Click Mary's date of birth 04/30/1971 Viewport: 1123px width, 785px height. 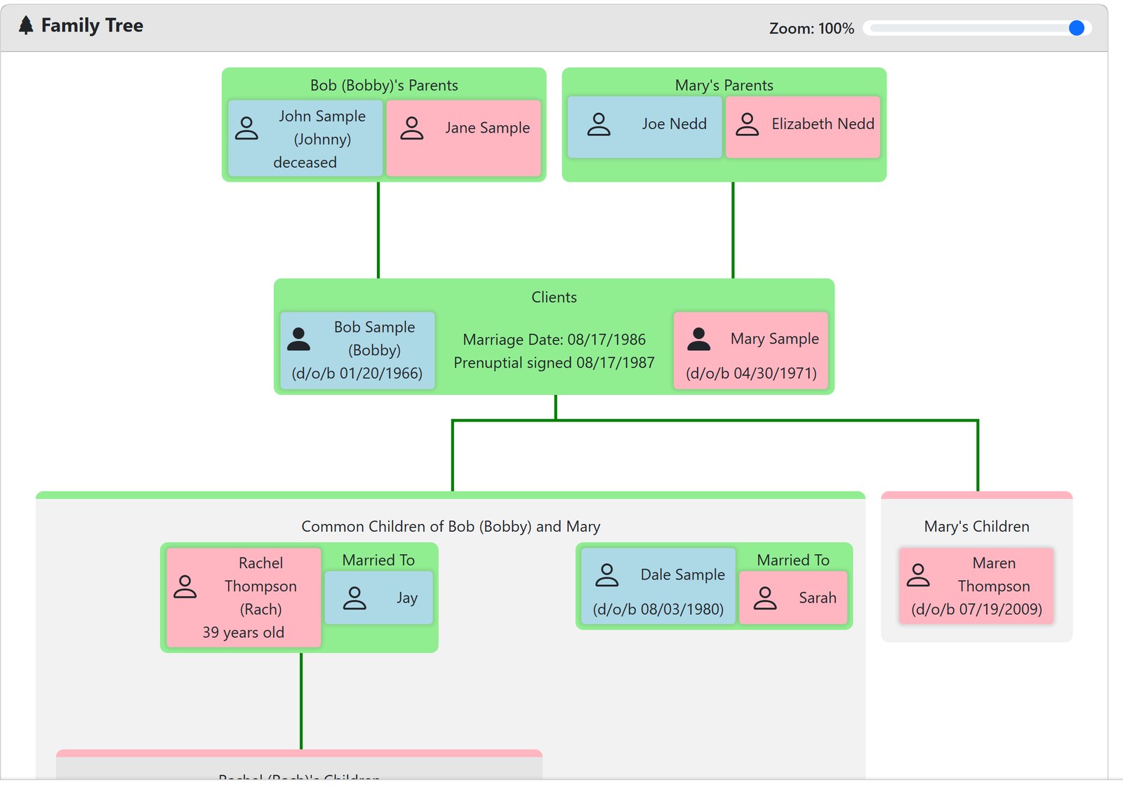pyautogui.click(x=752, y=373)
